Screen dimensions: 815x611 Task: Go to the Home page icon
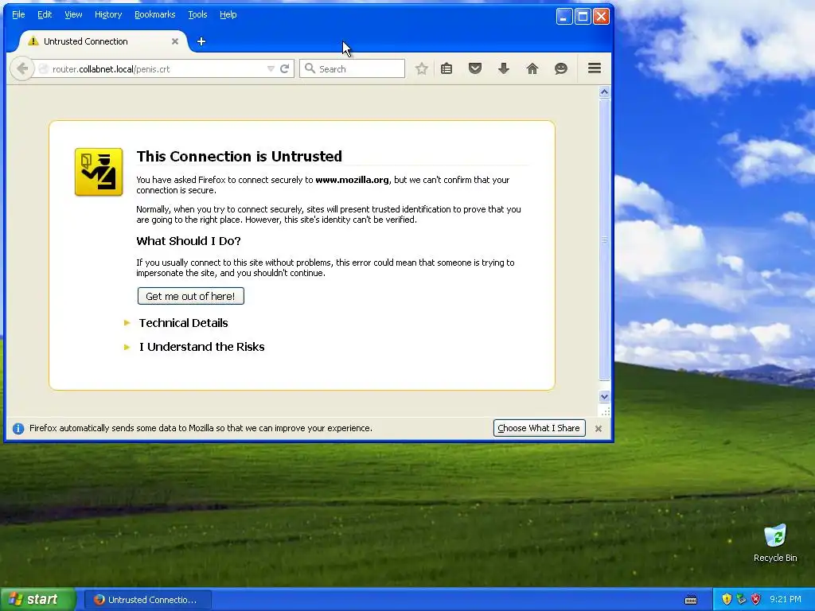532,68
